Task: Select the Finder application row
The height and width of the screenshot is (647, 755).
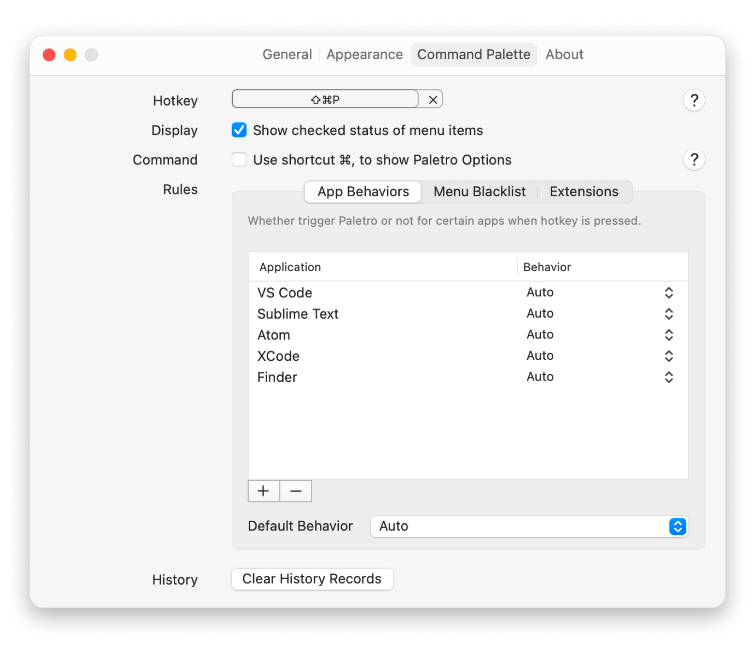Action: click(x=468, y=377)
